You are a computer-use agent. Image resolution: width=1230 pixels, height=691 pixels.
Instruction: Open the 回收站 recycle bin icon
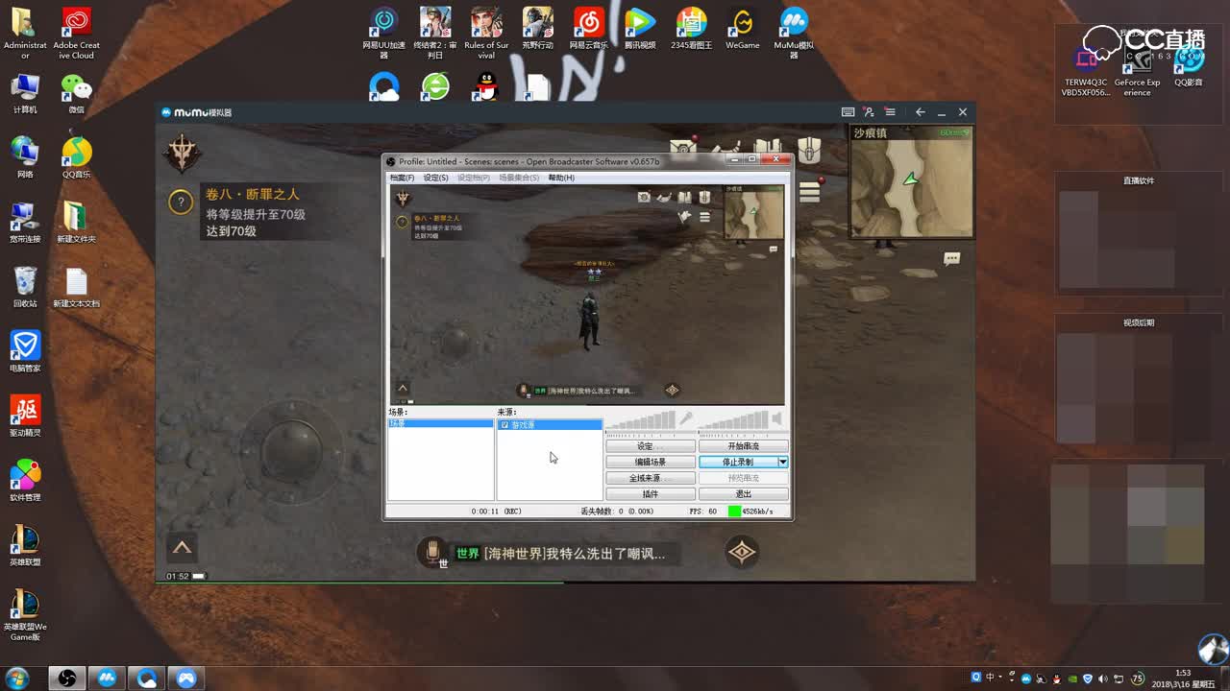coord(25,287)
